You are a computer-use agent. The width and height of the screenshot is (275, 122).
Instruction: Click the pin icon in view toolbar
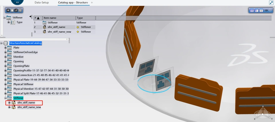coord(266,11)
